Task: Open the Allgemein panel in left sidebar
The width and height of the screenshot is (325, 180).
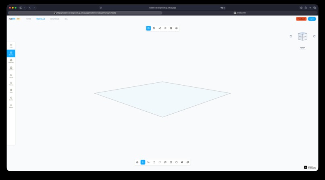Action: tap(11, 61)
